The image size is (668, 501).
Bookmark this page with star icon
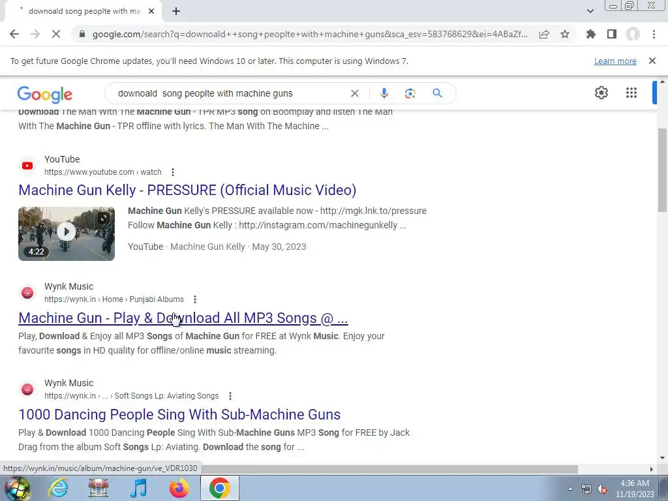565,34
